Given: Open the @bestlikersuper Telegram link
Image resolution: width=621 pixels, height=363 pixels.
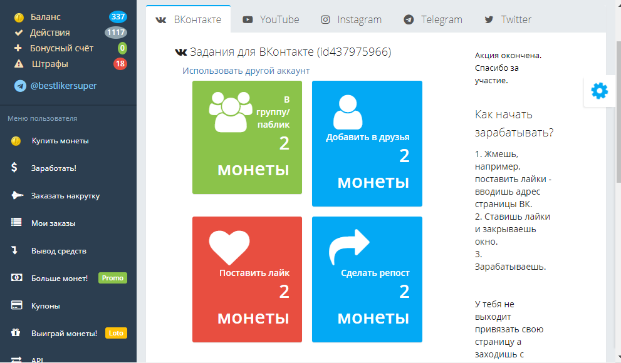Looking at the screenshot, I should click(x=63, y=86).
